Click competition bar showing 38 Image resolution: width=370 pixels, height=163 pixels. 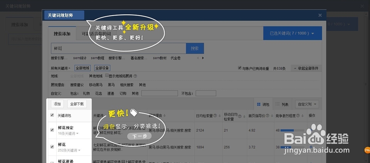point(293,147)
